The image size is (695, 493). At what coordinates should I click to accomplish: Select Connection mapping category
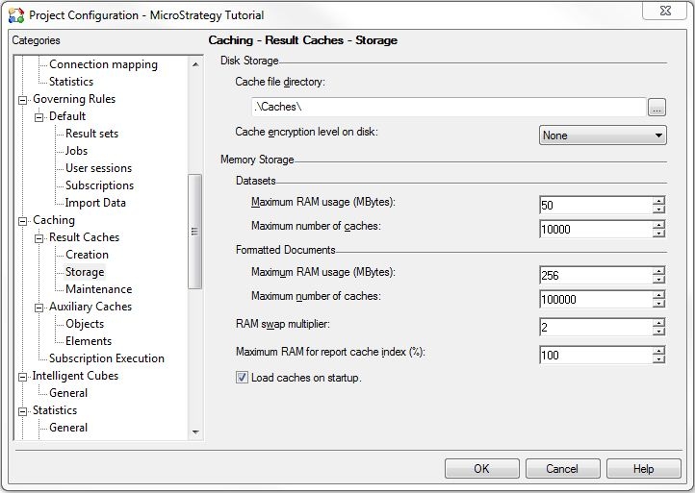tap(103, 64)
